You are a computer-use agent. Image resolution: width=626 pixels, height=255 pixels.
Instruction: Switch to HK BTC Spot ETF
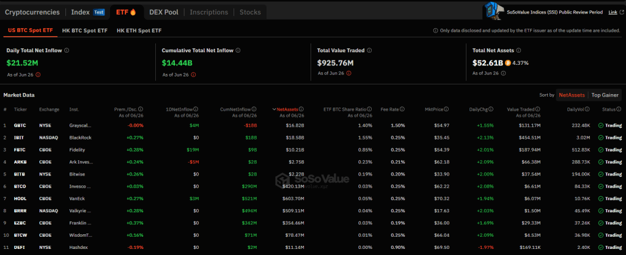[x=84, y=31]
